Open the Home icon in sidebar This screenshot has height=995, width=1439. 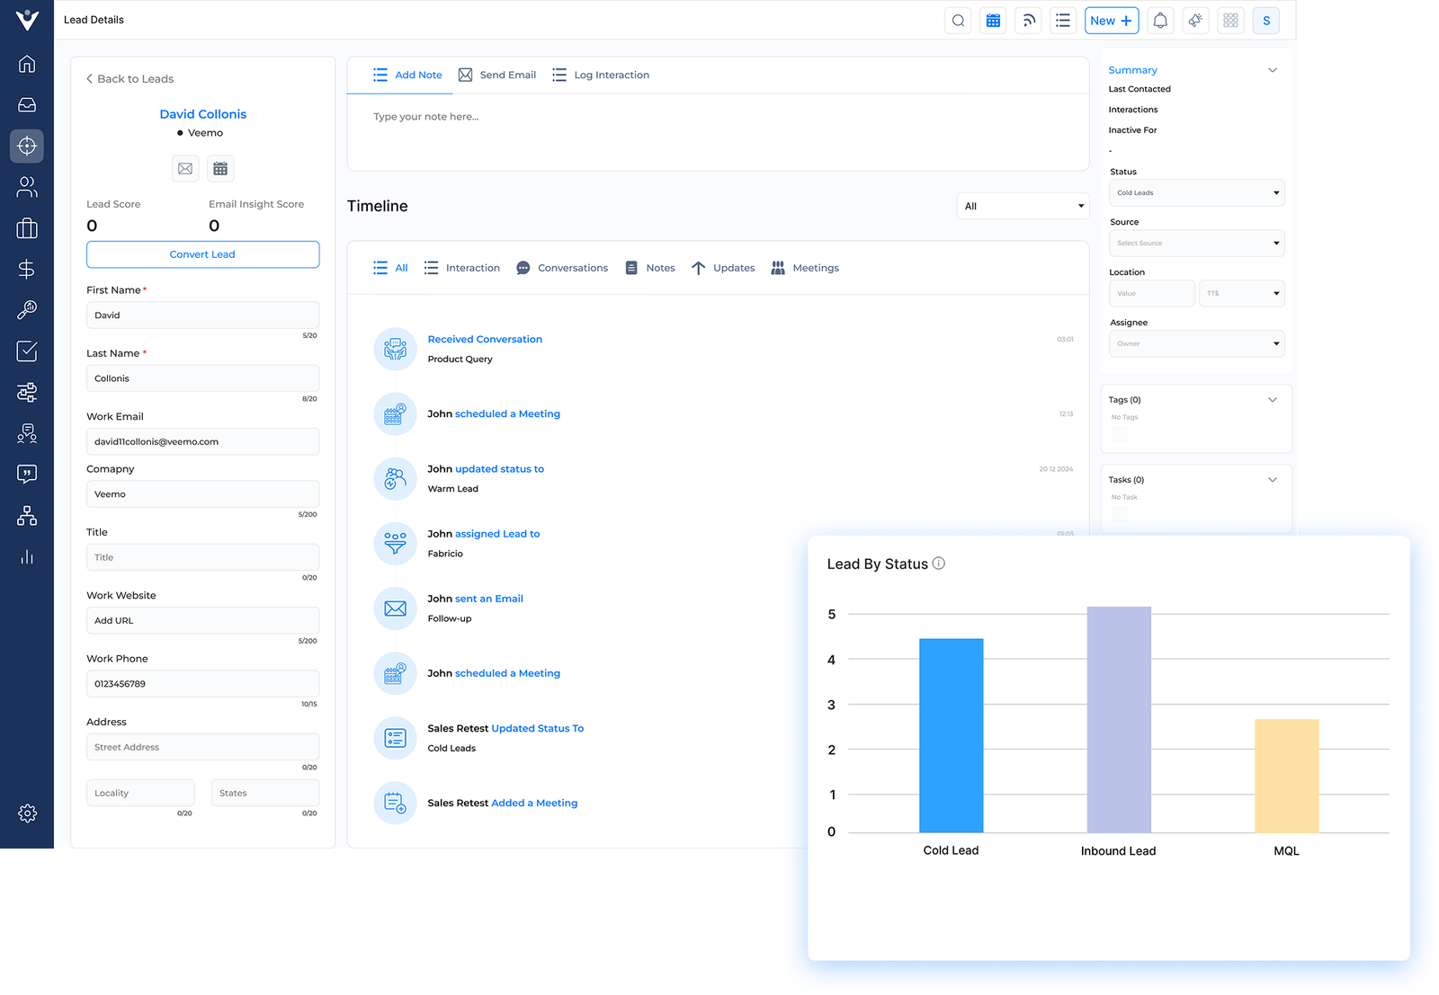point(27,64)
